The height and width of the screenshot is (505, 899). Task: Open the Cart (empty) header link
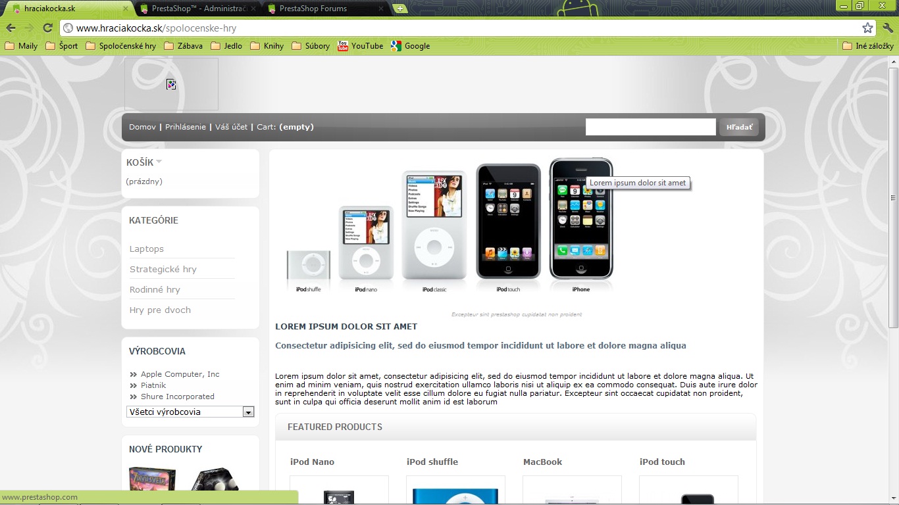tap(285, 127)
